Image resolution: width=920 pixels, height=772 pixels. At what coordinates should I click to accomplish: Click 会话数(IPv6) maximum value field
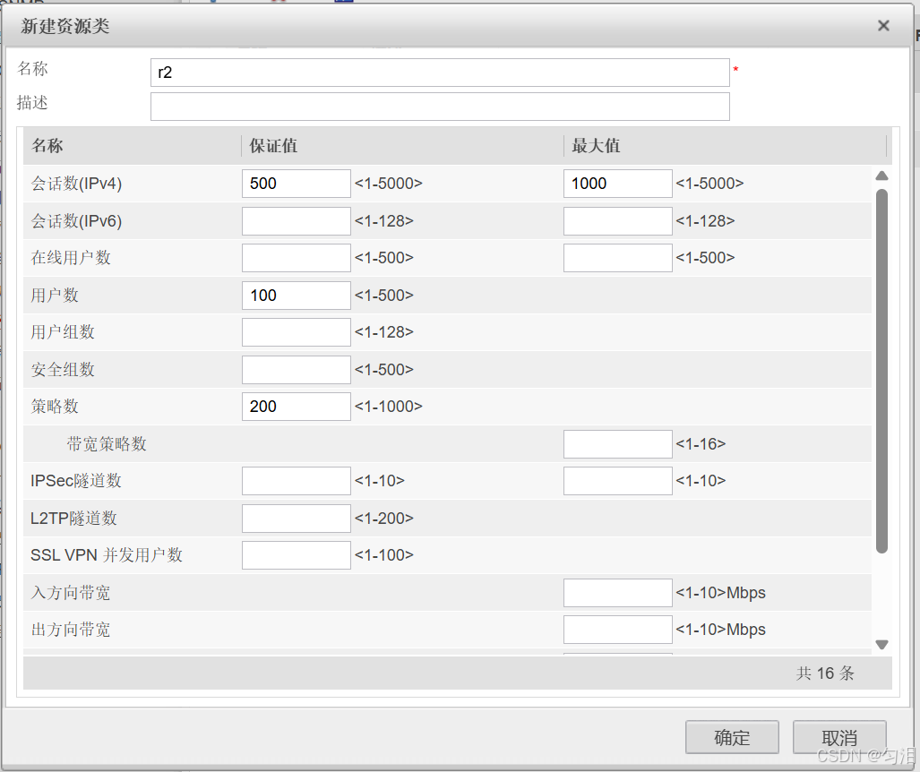[618, 221]
